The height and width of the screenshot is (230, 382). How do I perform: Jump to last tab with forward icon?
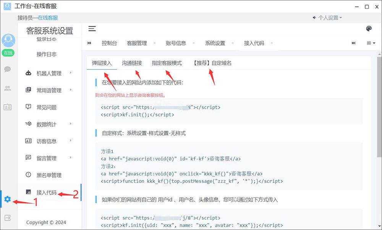[354, 43]
